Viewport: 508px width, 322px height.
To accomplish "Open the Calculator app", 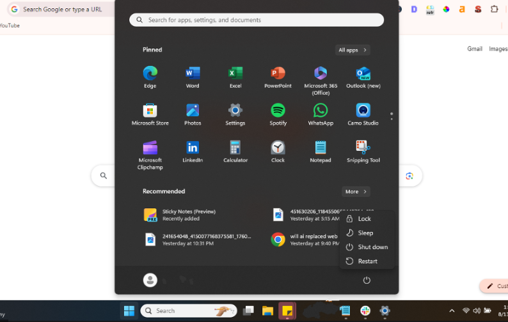I will pos(235,151).
